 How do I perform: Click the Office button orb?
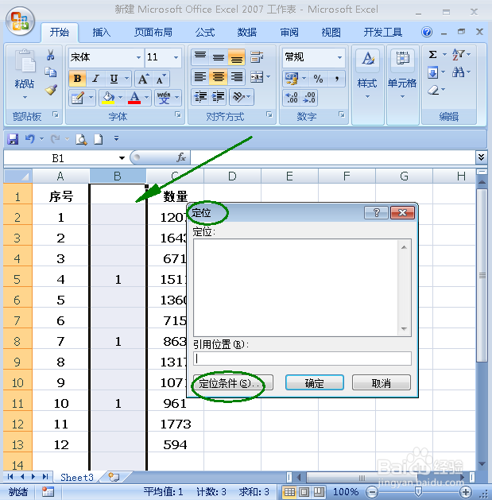[x=20, y=21]
